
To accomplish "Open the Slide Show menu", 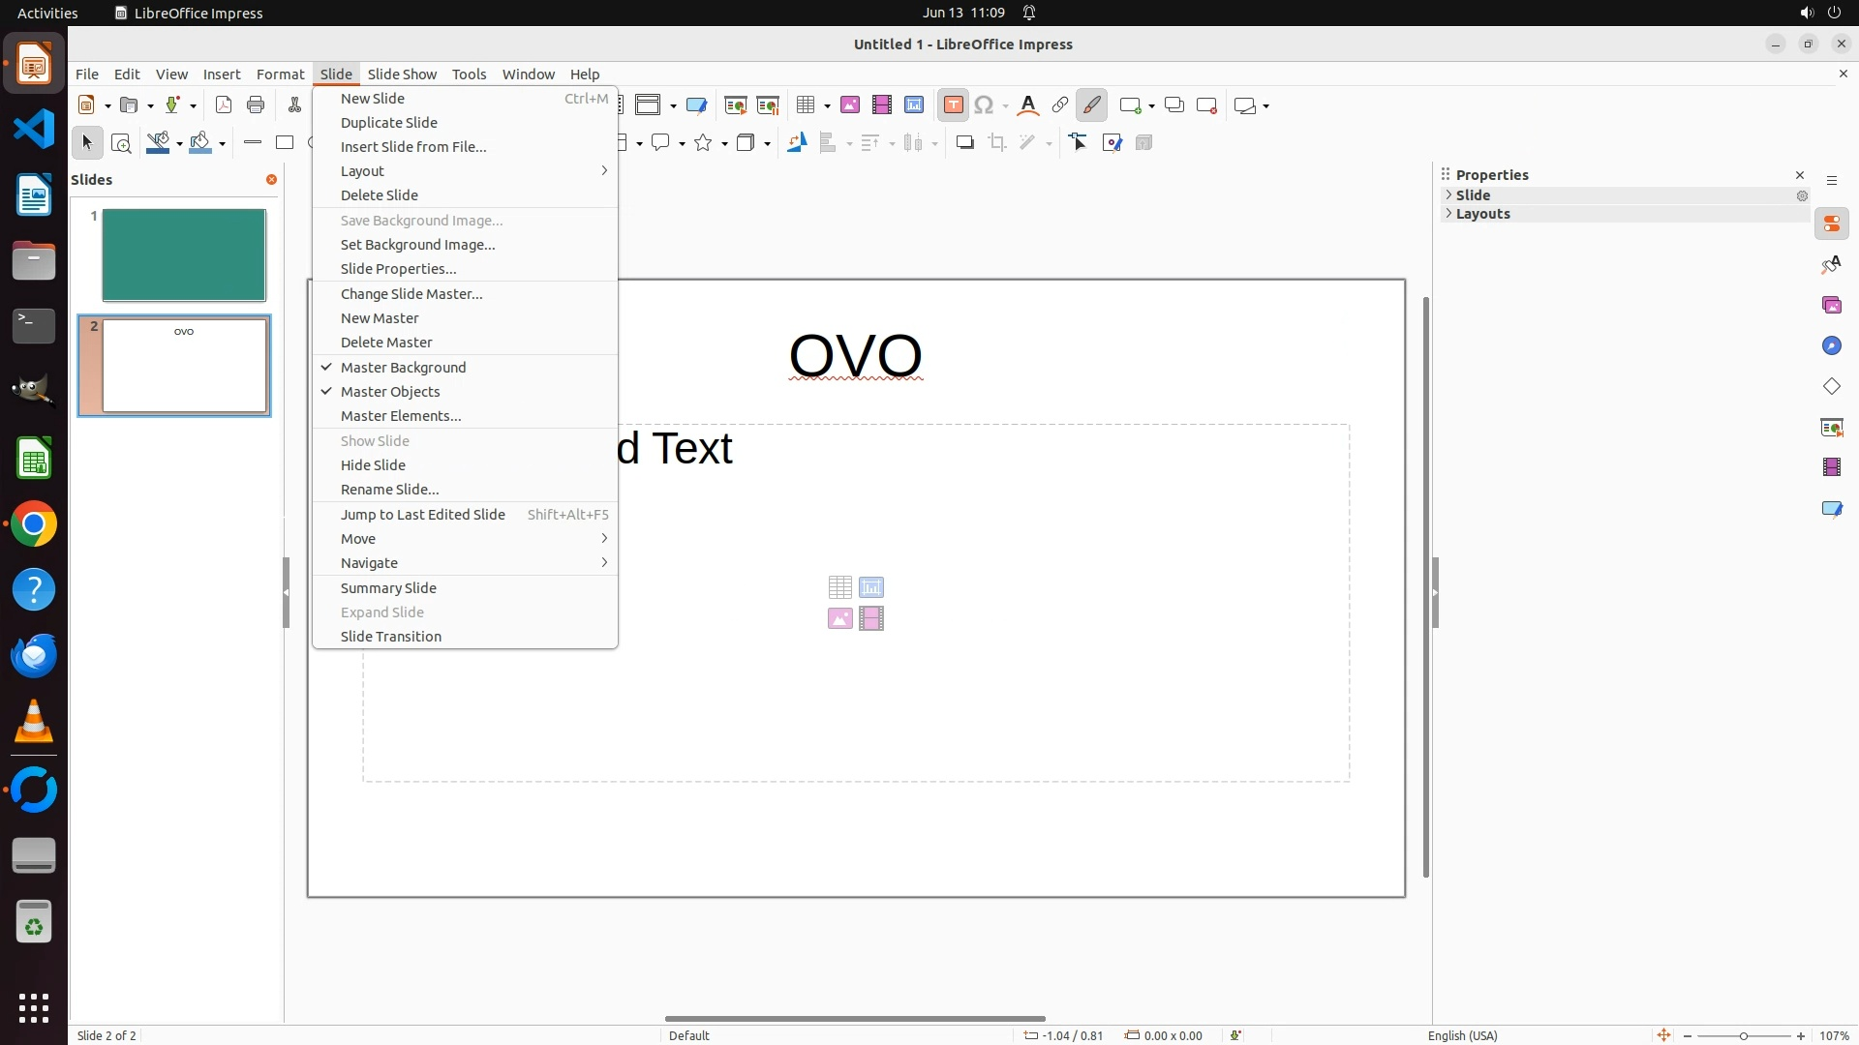I will 402,75.
